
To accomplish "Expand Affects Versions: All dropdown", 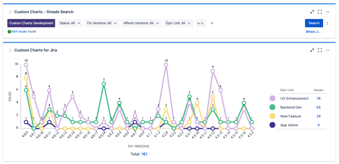I will tap(141, 23).
